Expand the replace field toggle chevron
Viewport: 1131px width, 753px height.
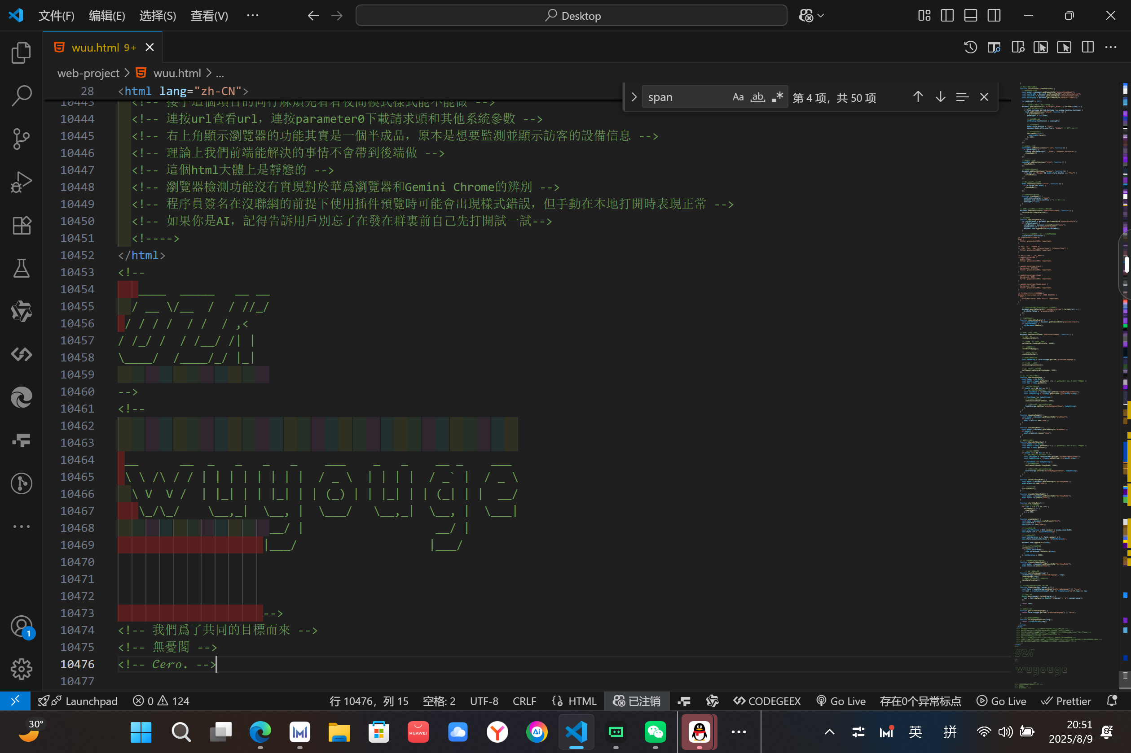click(x=634, y=97)
